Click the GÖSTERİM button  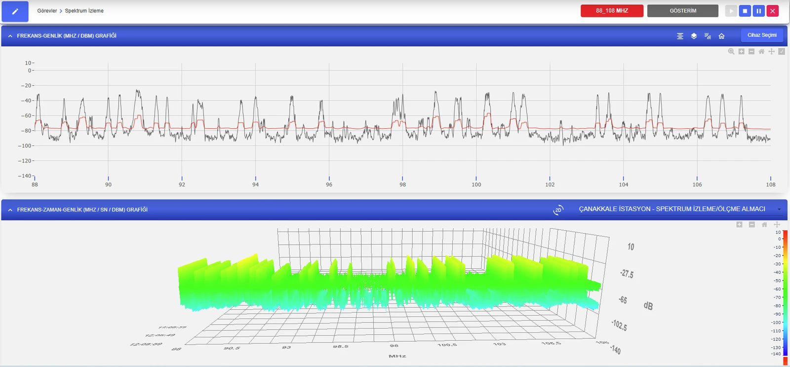(x=683, y=11)
